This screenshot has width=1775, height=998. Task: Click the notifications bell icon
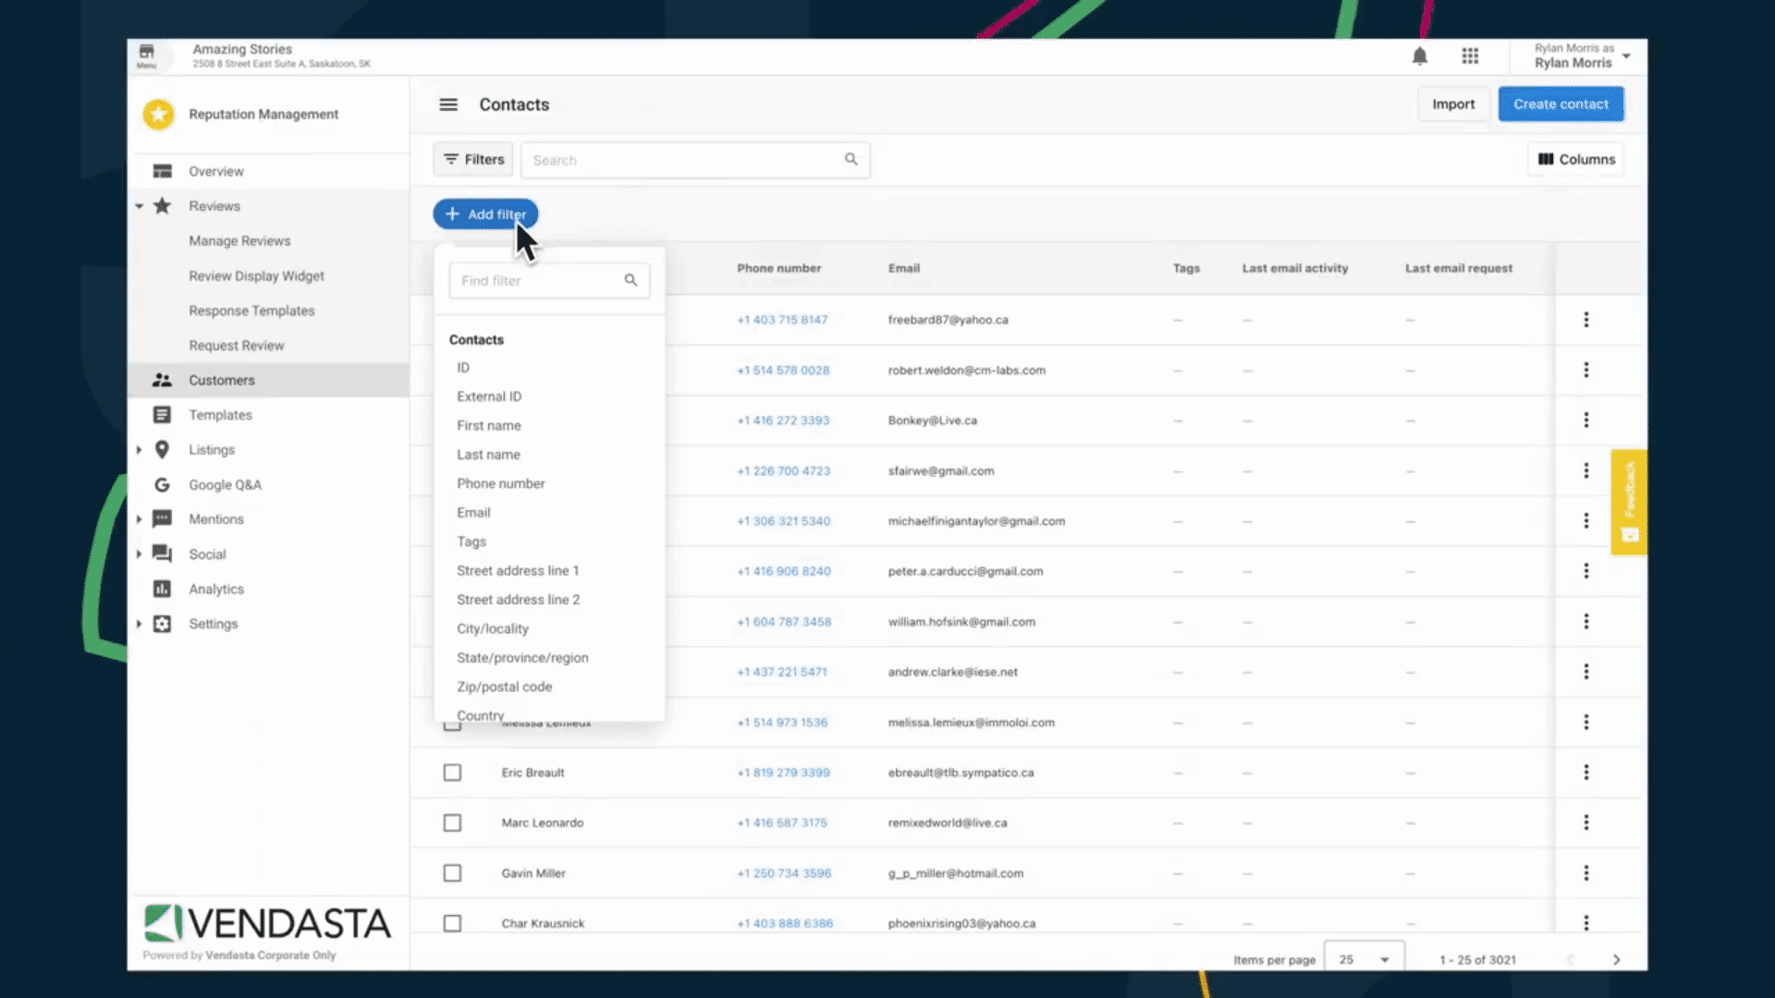[1420, 55]
